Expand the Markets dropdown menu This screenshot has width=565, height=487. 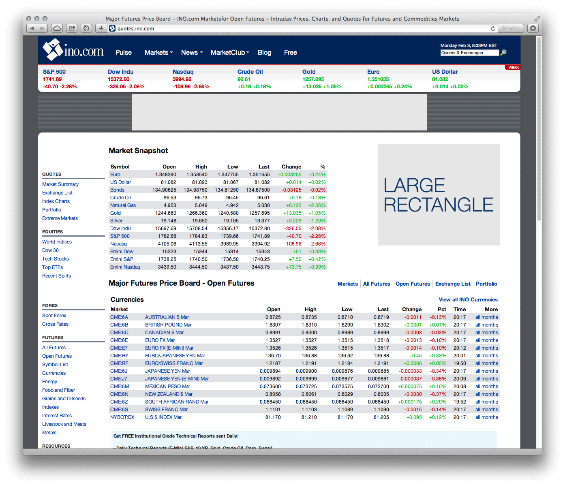(158, 52)
